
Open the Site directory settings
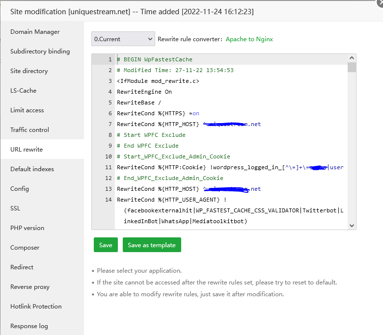pyautogui.click(x=28, y=71)
